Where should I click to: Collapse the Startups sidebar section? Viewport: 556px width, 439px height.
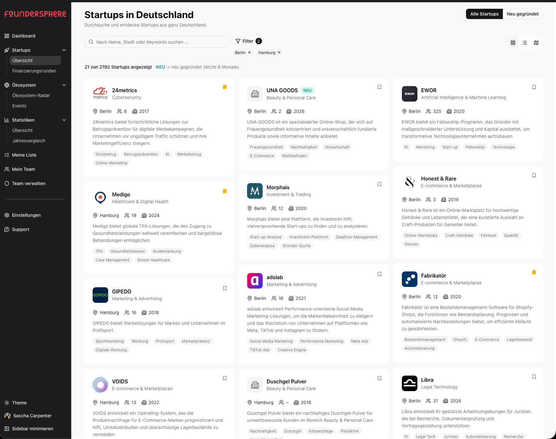64,50
